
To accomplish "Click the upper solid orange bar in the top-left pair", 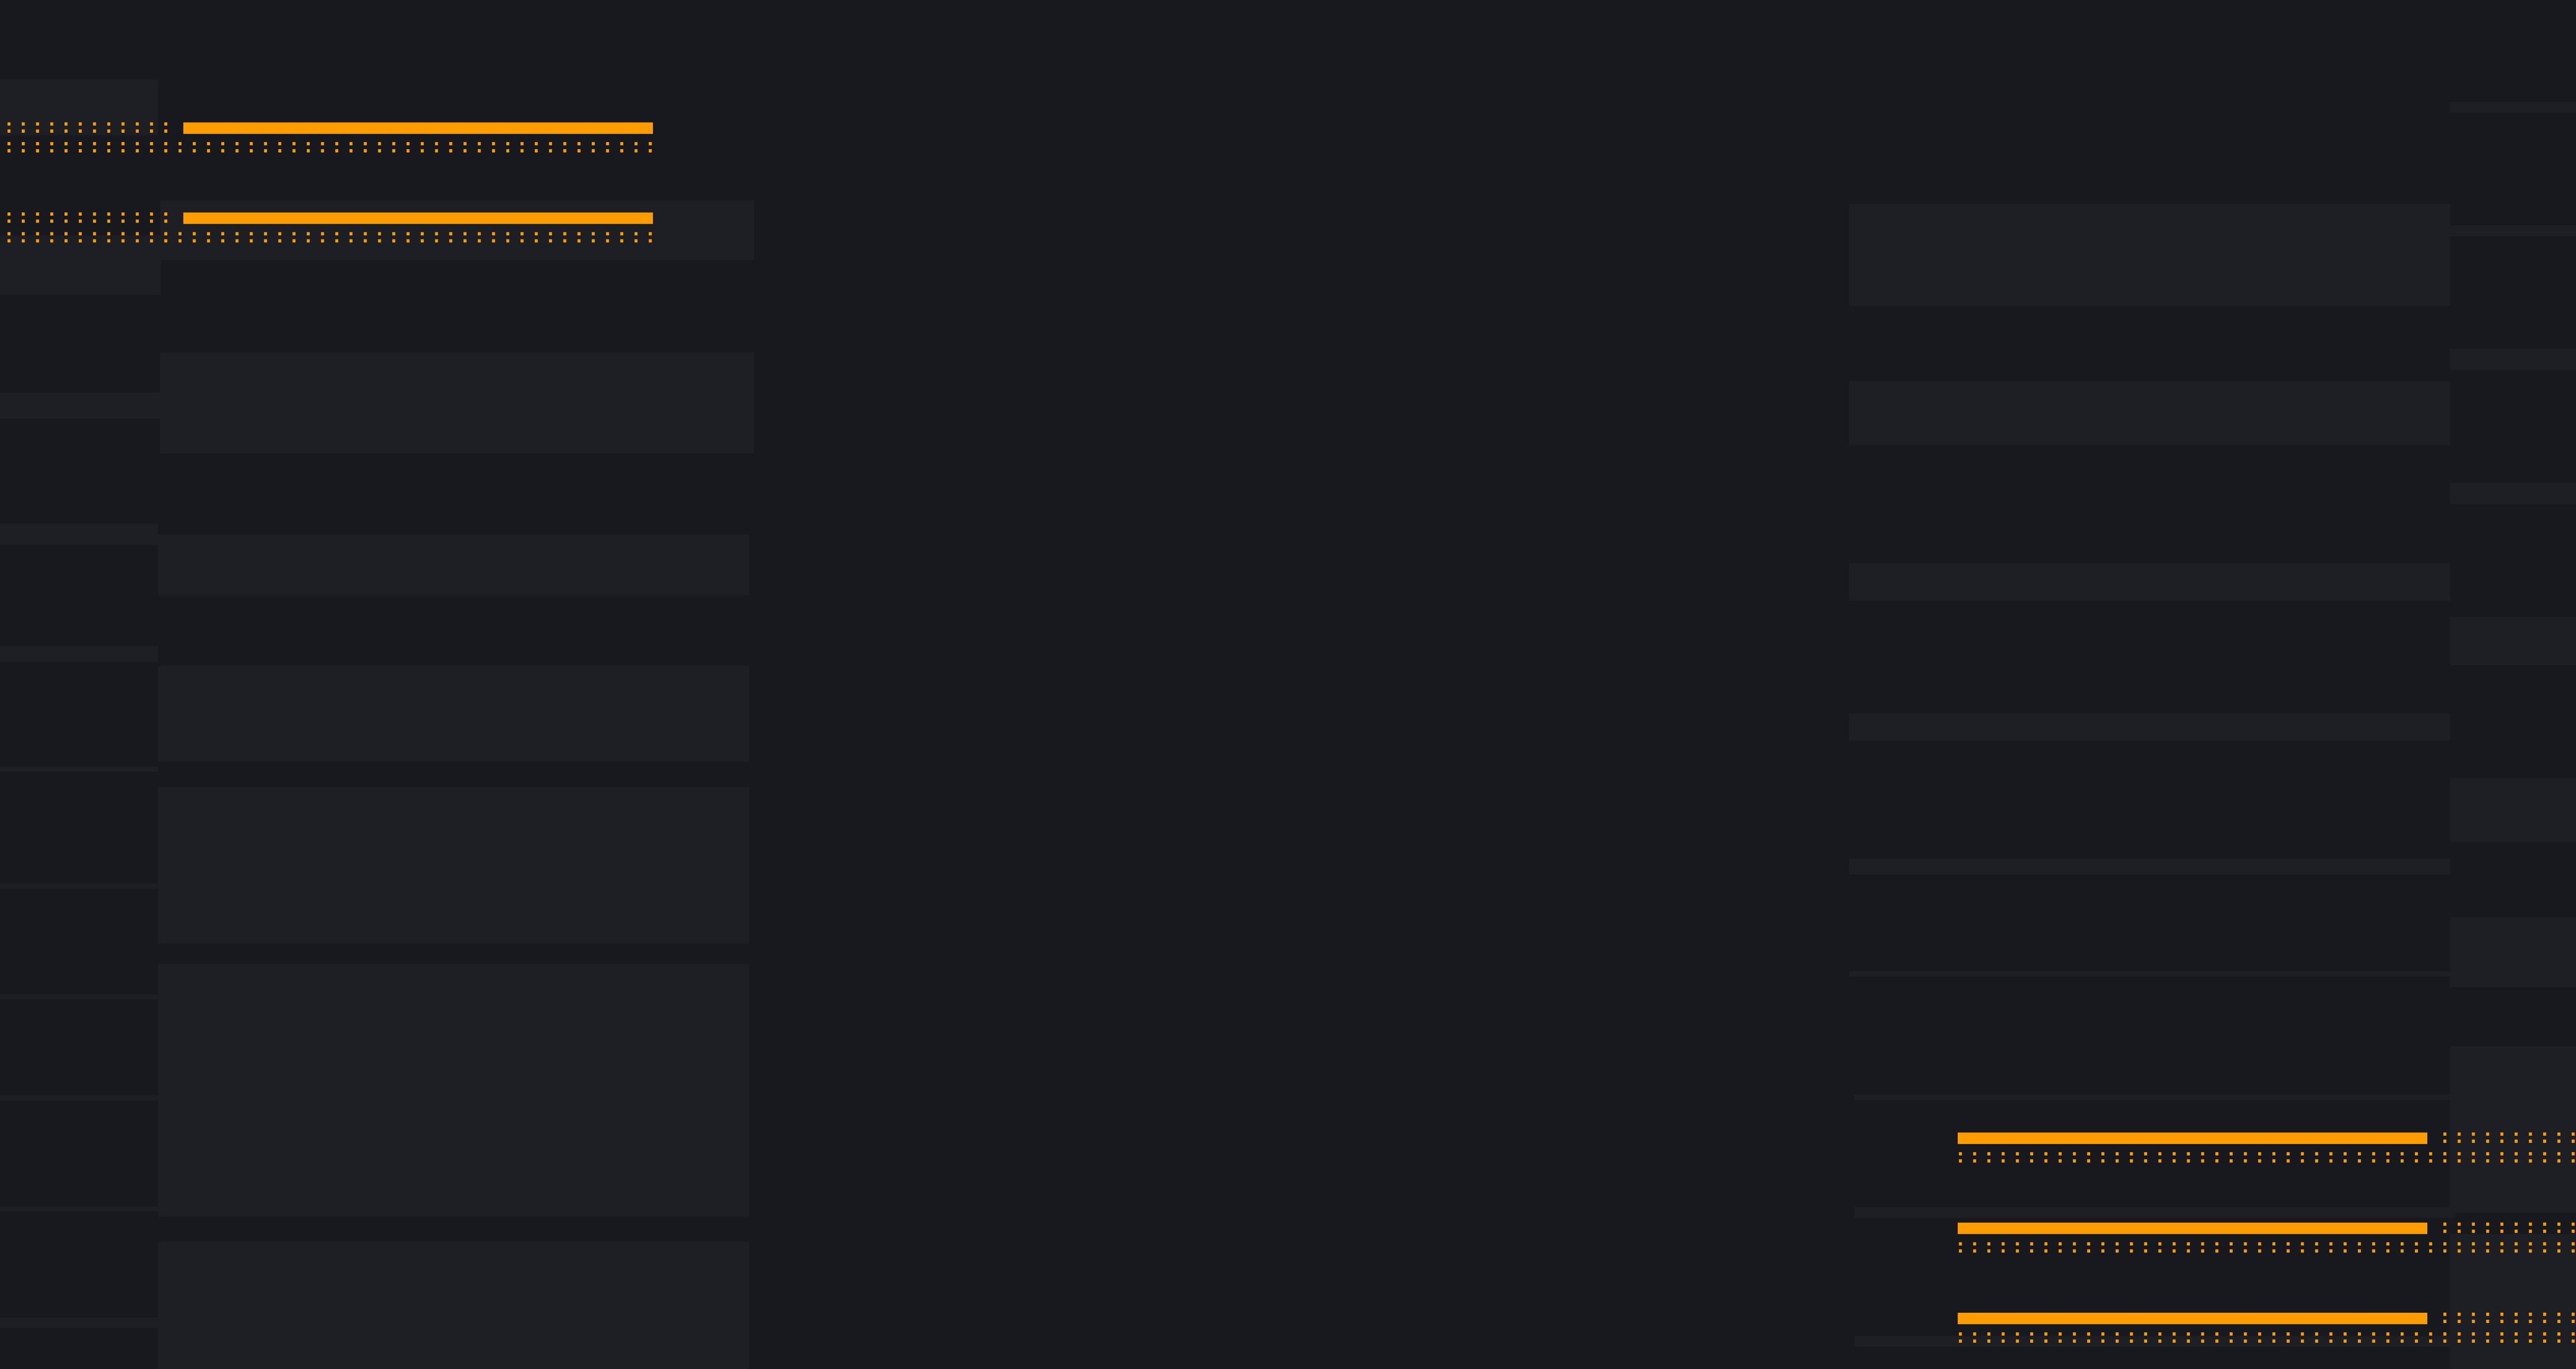I will click(418, 128).
